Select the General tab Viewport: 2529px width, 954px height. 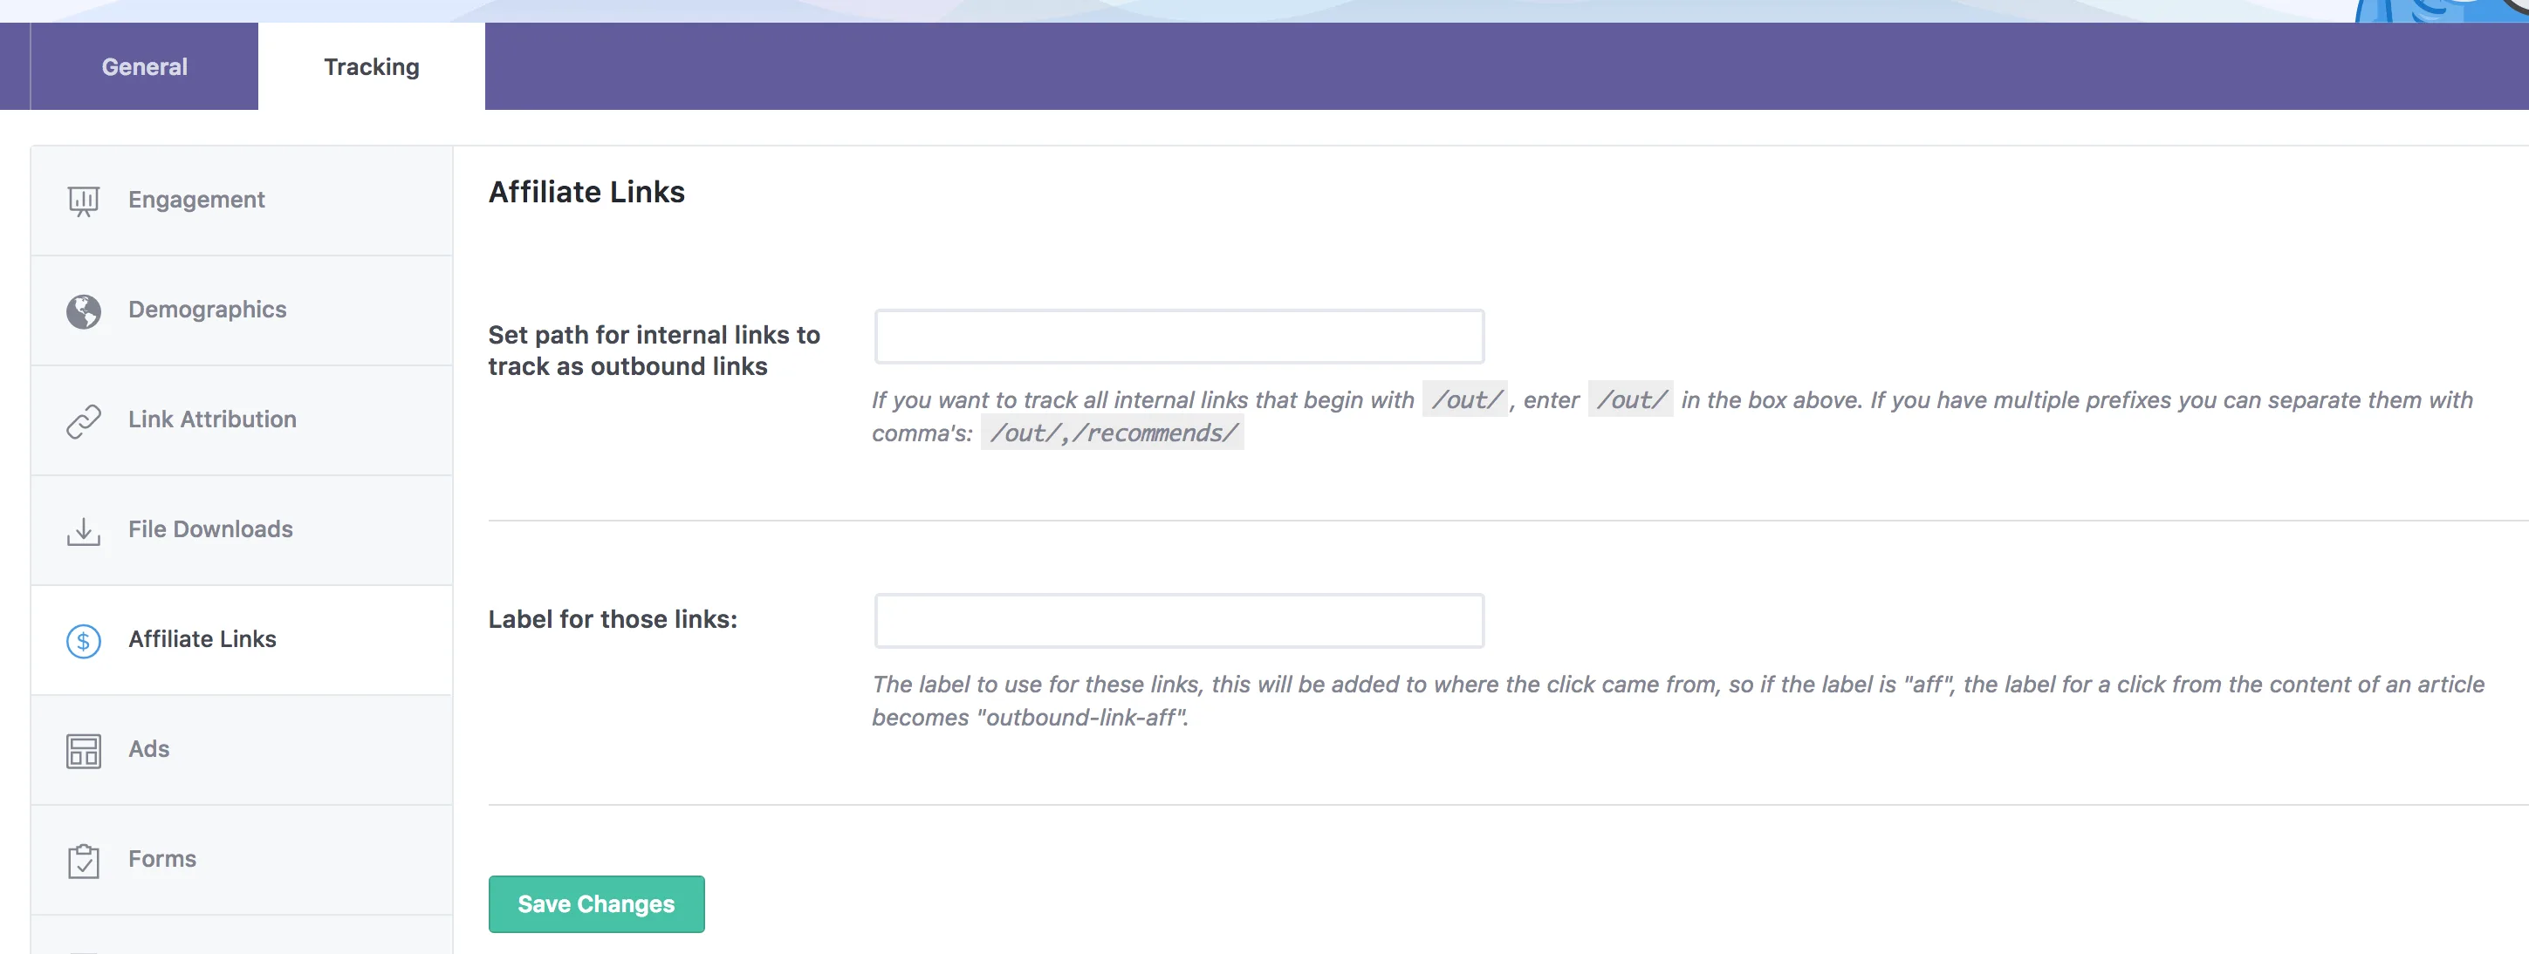tap(143, 66)
